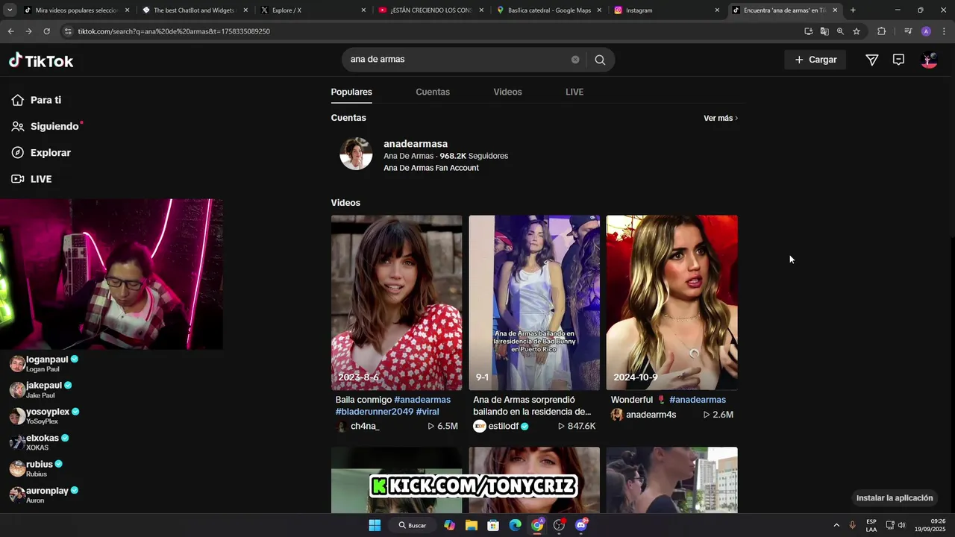Open the anadearmasa account name
Screen dimensions: 955x537
[416, 144]
